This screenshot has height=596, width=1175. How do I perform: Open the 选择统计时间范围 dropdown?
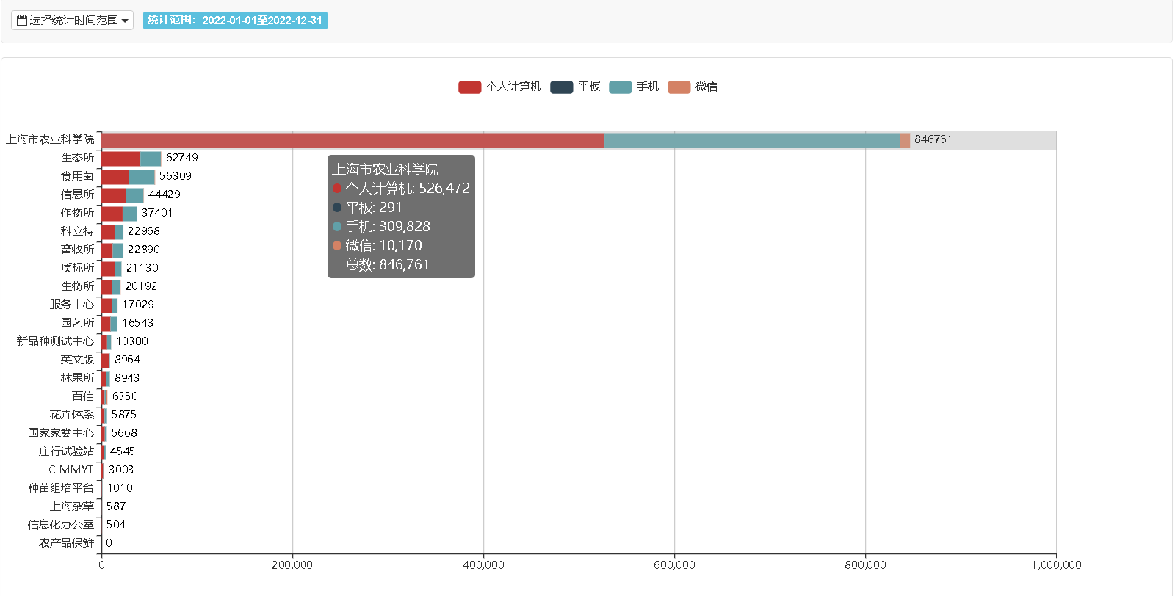(73, 21)
